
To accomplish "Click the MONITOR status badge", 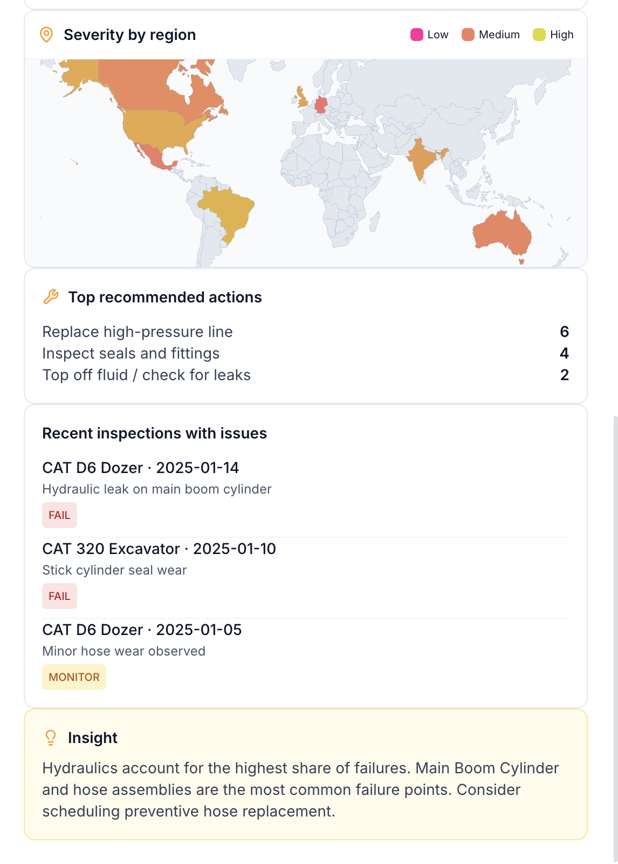I will click(x=74, y=677).
